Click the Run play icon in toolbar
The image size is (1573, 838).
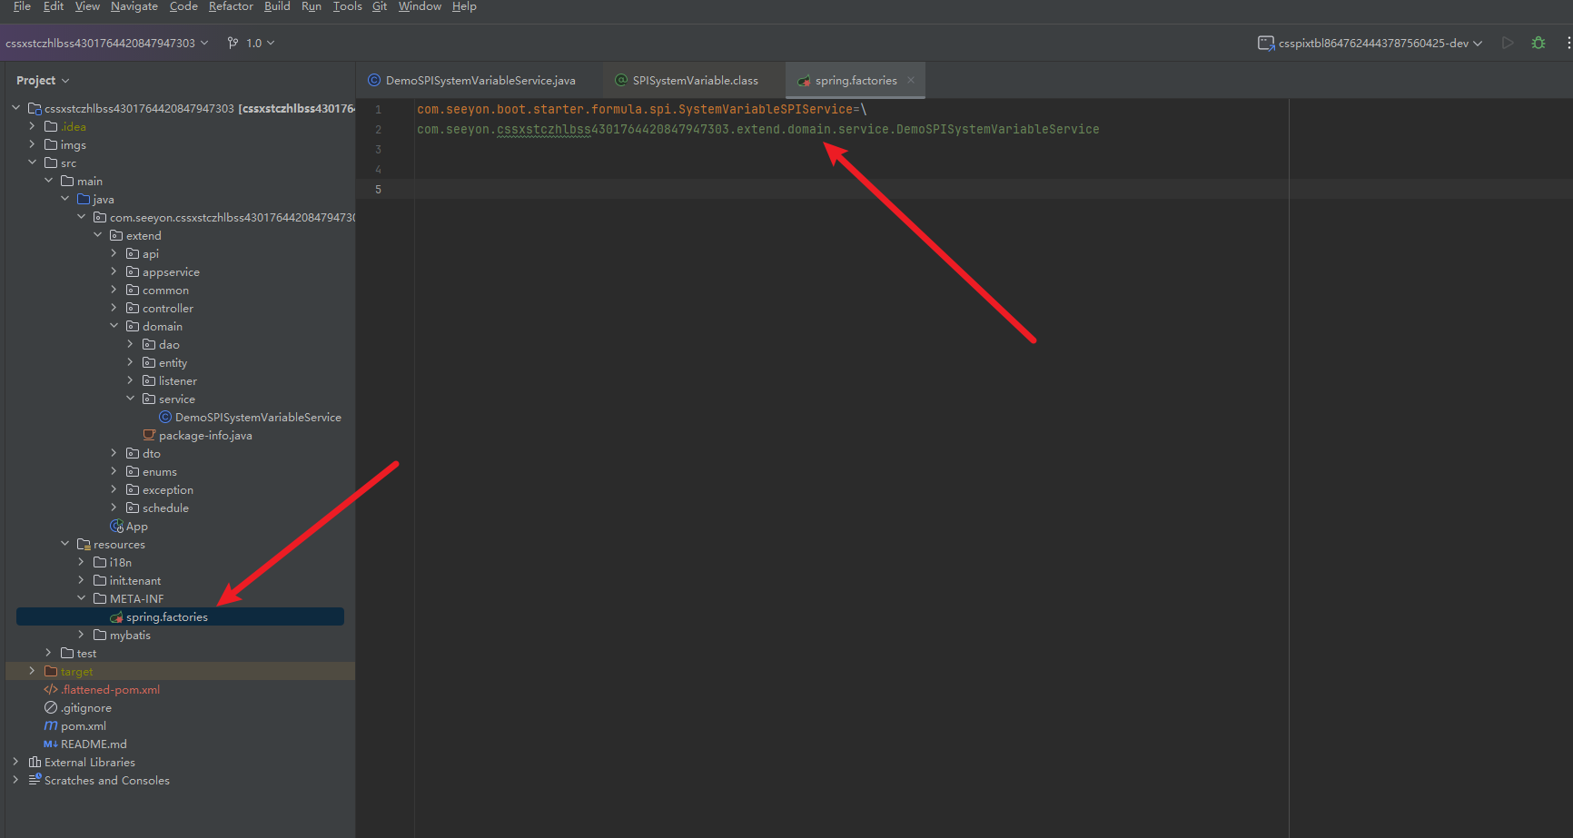click(1508, 43)
